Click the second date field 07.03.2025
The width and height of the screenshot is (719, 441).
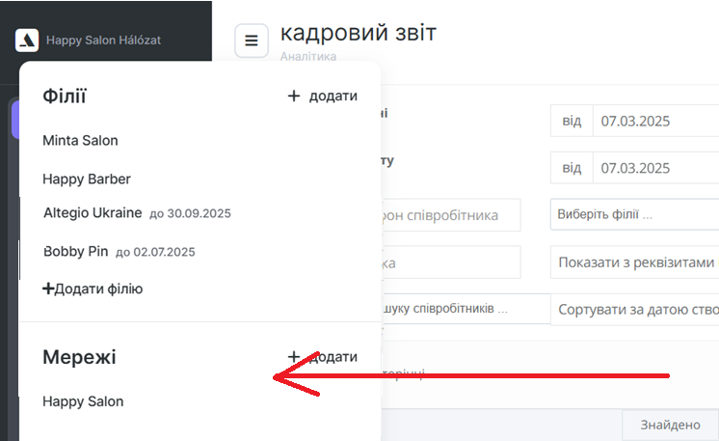(x=655, y=168)
